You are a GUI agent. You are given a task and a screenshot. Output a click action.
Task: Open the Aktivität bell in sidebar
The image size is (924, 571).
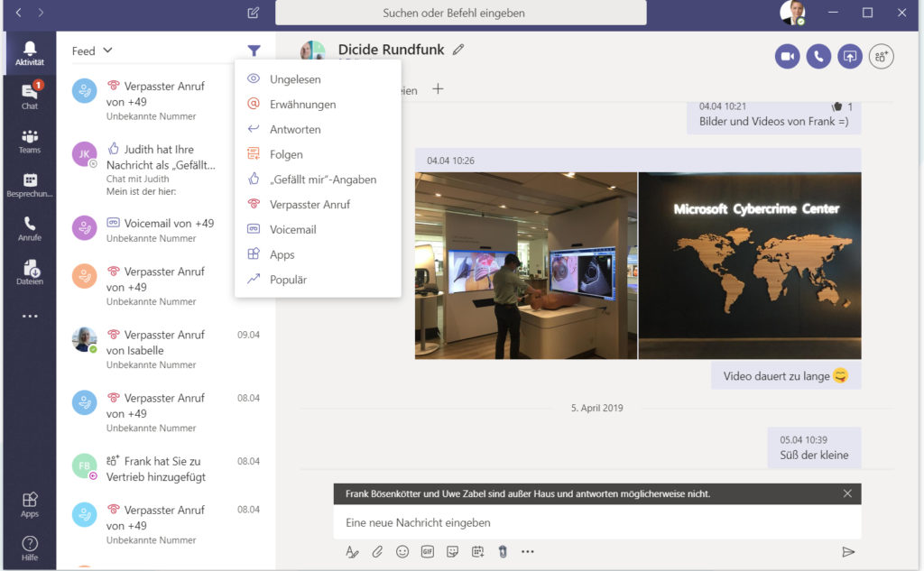[30, 53]
